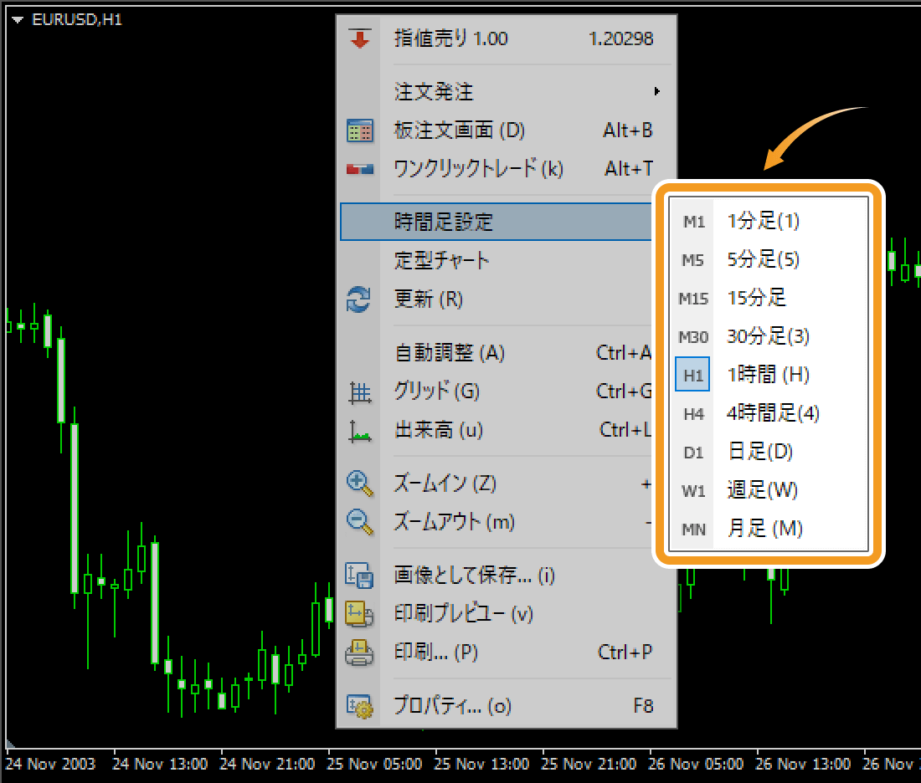Click the One Click Trading icon

pos(359,170)
